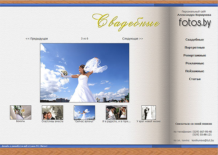Click the Счастливы вместе caption
The width and height of the screenshot is (218, 155).
point(52,121)
